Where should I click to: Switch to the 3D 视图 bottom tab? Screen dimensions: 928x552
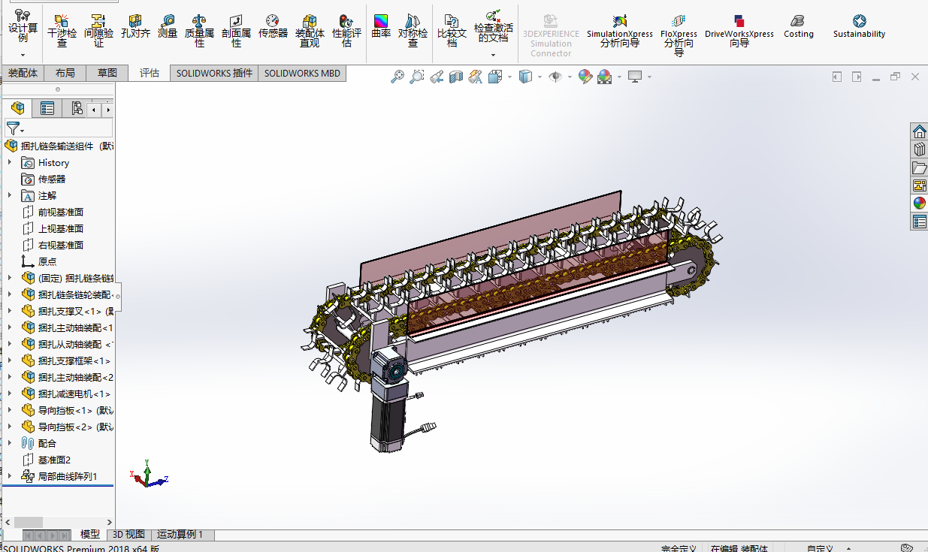tap(128, 535)
